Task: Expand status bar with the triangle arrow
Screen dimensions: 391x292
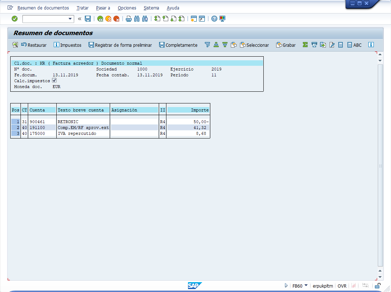Action: (286, 286)
